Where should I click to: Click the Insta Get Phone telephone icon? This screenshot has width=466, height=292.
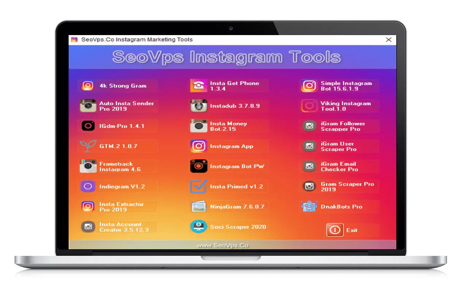click(199, 86)
